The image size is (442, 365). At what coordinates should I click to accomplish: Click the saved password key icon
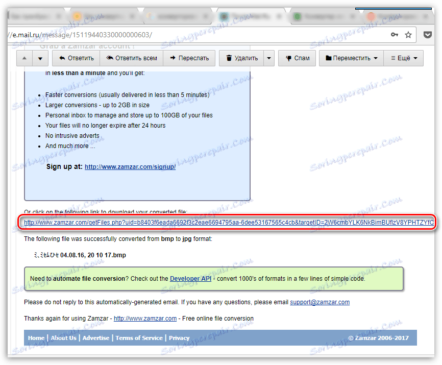(395, 35)
